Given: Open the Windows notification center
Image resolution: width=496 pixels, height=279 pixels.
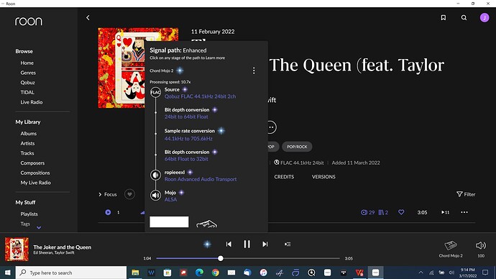Looking at the screenshot, I should (485, 273).
